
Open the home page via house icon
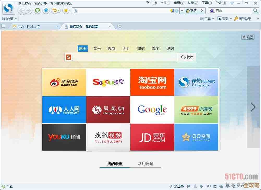pyautogui.click(x=46, y=11)
